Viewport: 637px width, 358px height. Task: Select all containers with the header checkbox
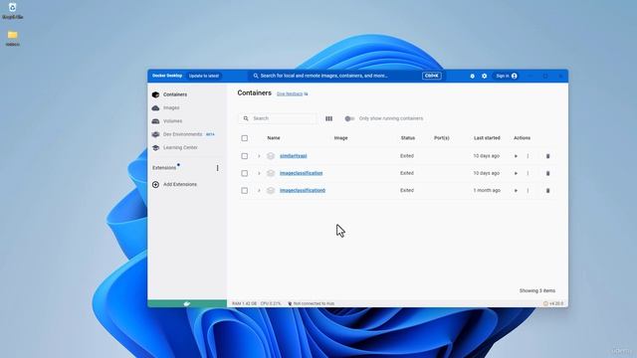click(244, 138)
